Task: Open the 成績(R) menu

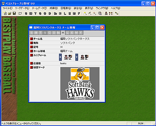Action: tap(54, 8)
